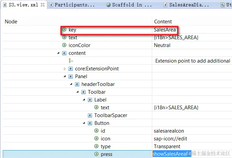Screen dimensions: 232x158
Task: Click the core:ExtensionPoint element icon
Action: coord(71,69)
